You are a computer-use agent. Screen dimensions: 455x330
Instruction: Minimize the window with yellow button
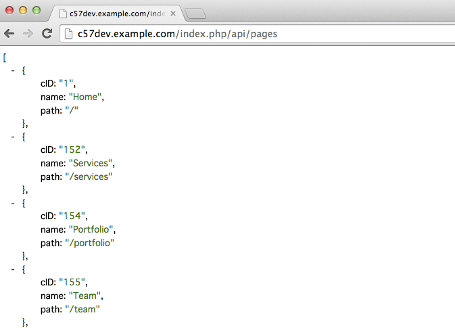point(23,10)
